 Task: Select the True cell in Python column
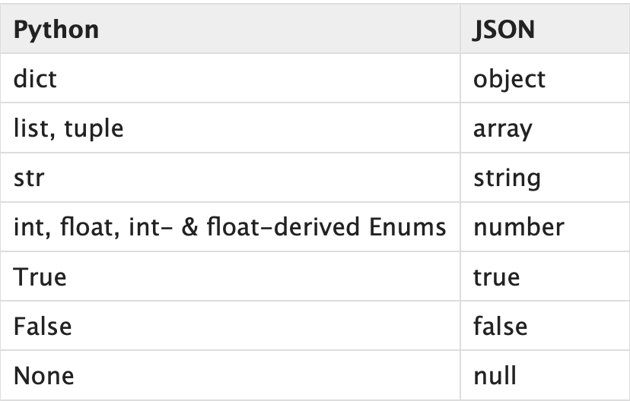(x=231, y=276)
